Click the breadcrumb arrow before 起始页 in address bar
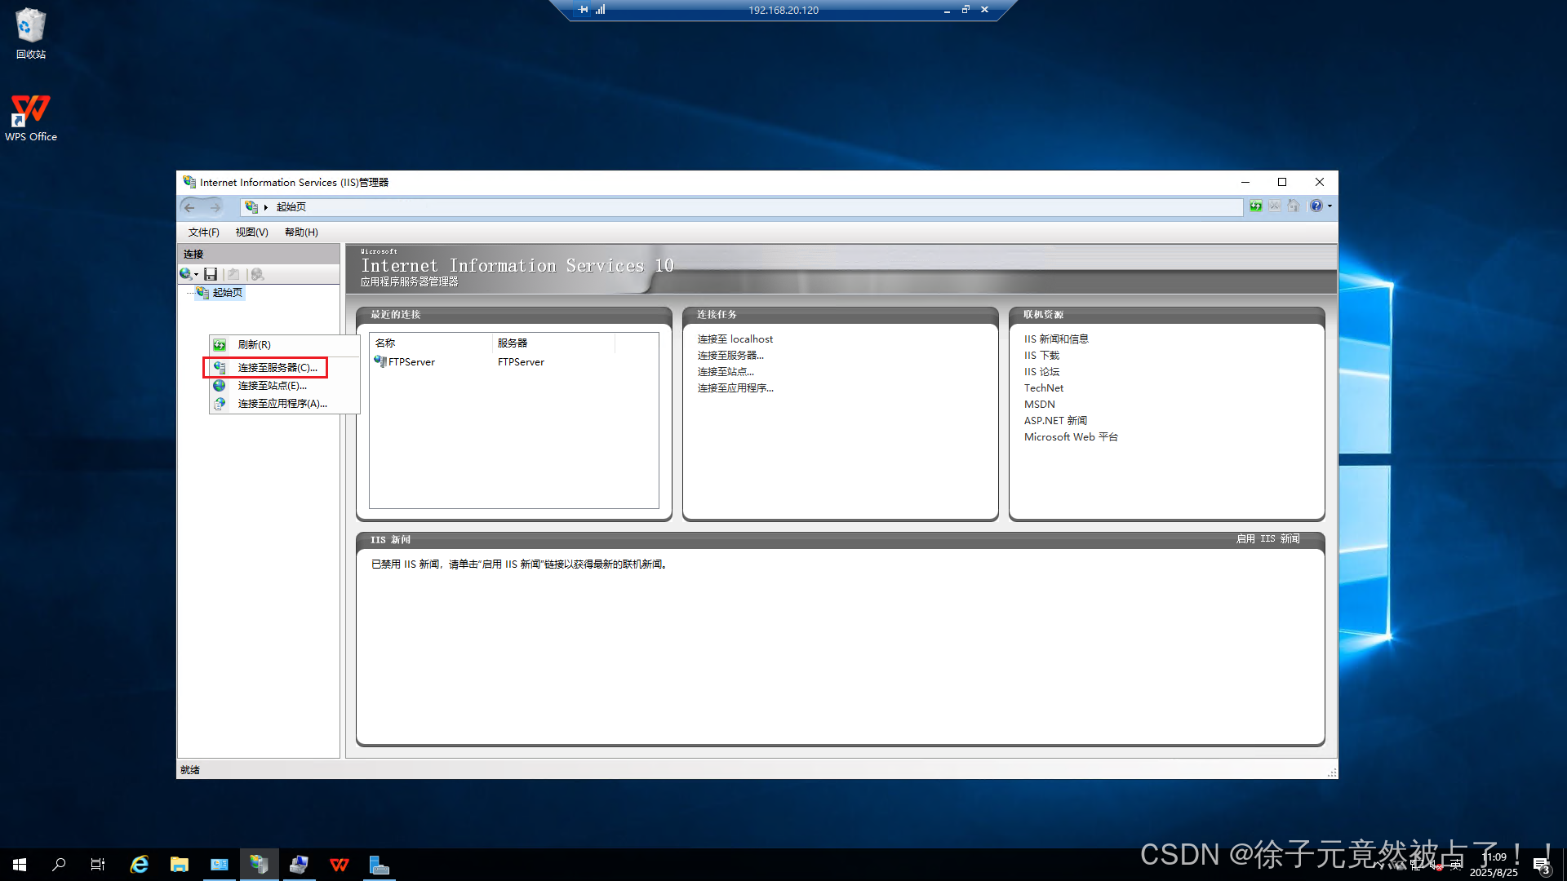The image size is (1567, 881). [266, 207]
